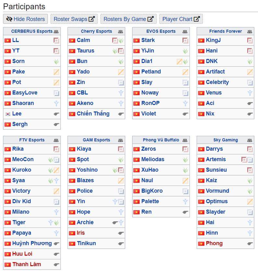Open player Stark's profile link

(148, 40)
